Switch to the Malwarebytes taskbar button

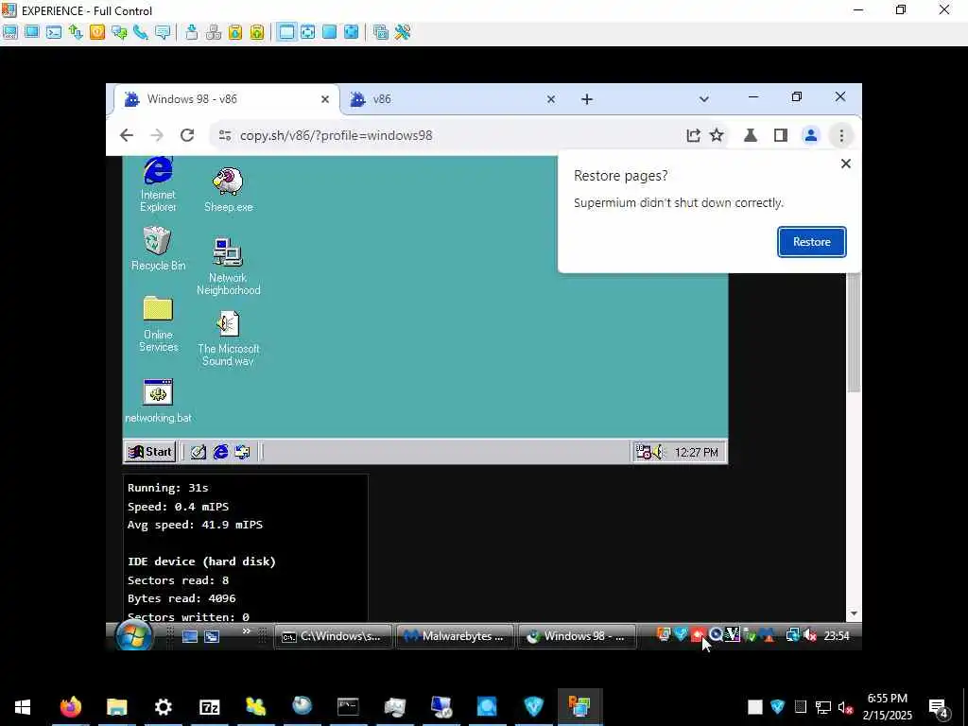[x=455, y=636]
